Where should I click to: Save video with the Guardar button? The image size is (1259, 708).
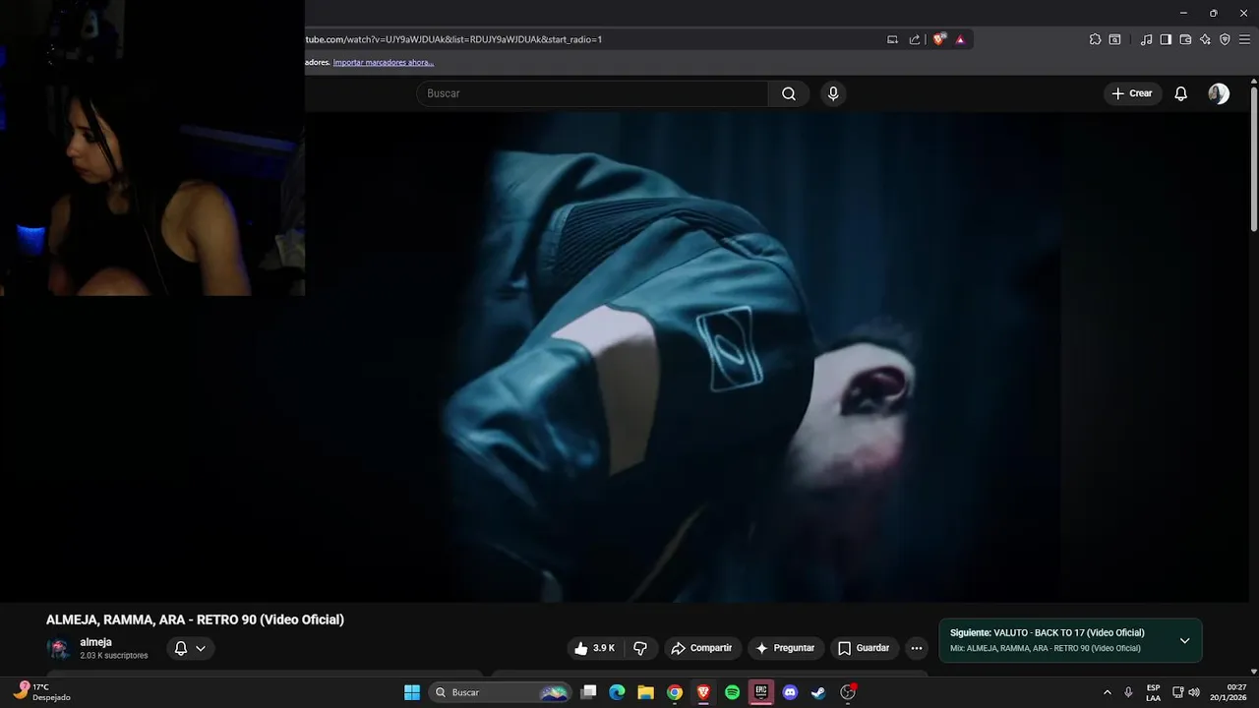[x=864, y=648]
